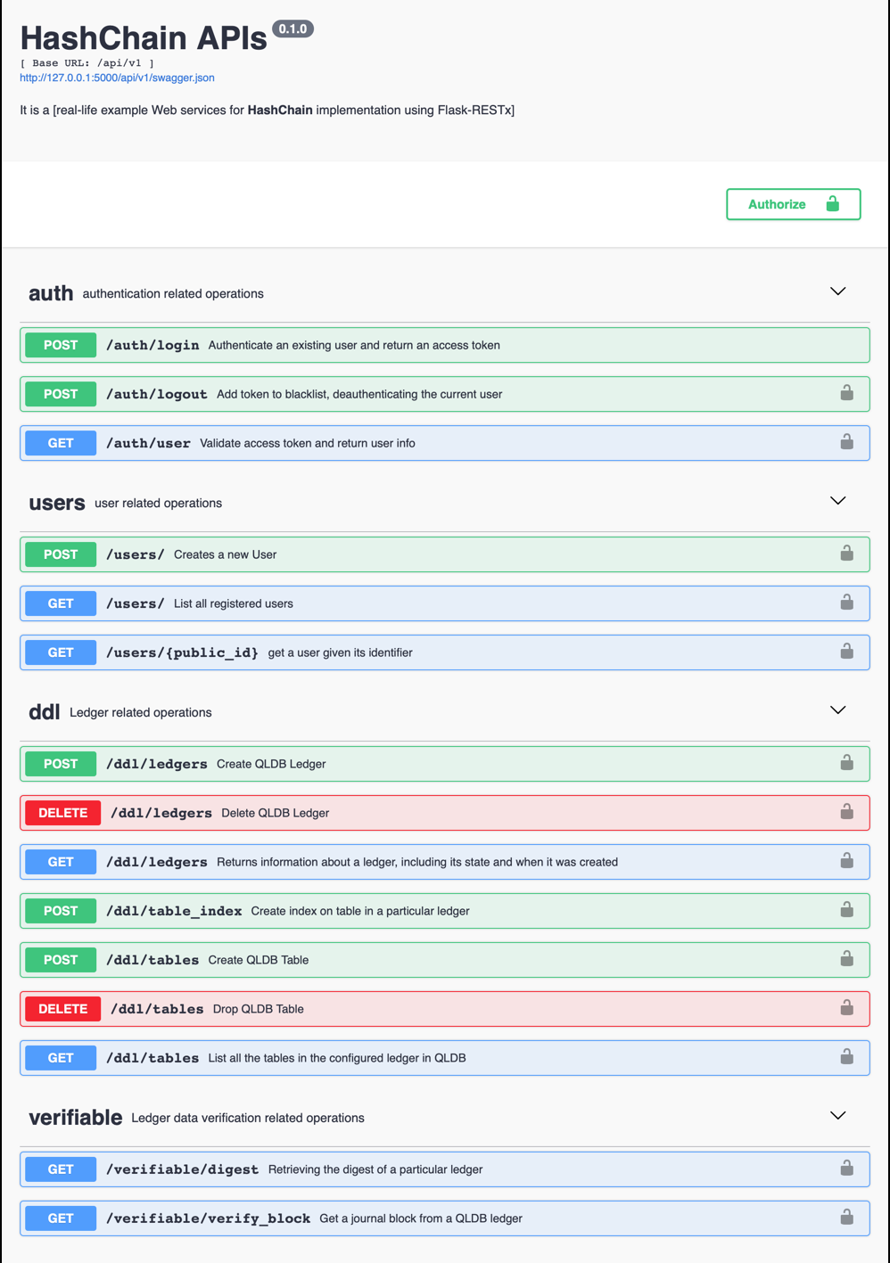
Task: Click lock icon on 'Create QLDB Ledger' row
Action: pyautogui.click(x=846, y=763)
